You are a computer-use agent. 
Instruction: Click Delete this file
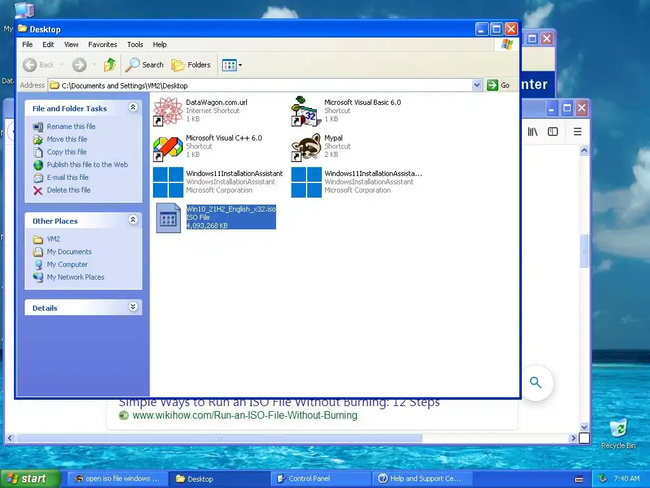coord(69,190)
